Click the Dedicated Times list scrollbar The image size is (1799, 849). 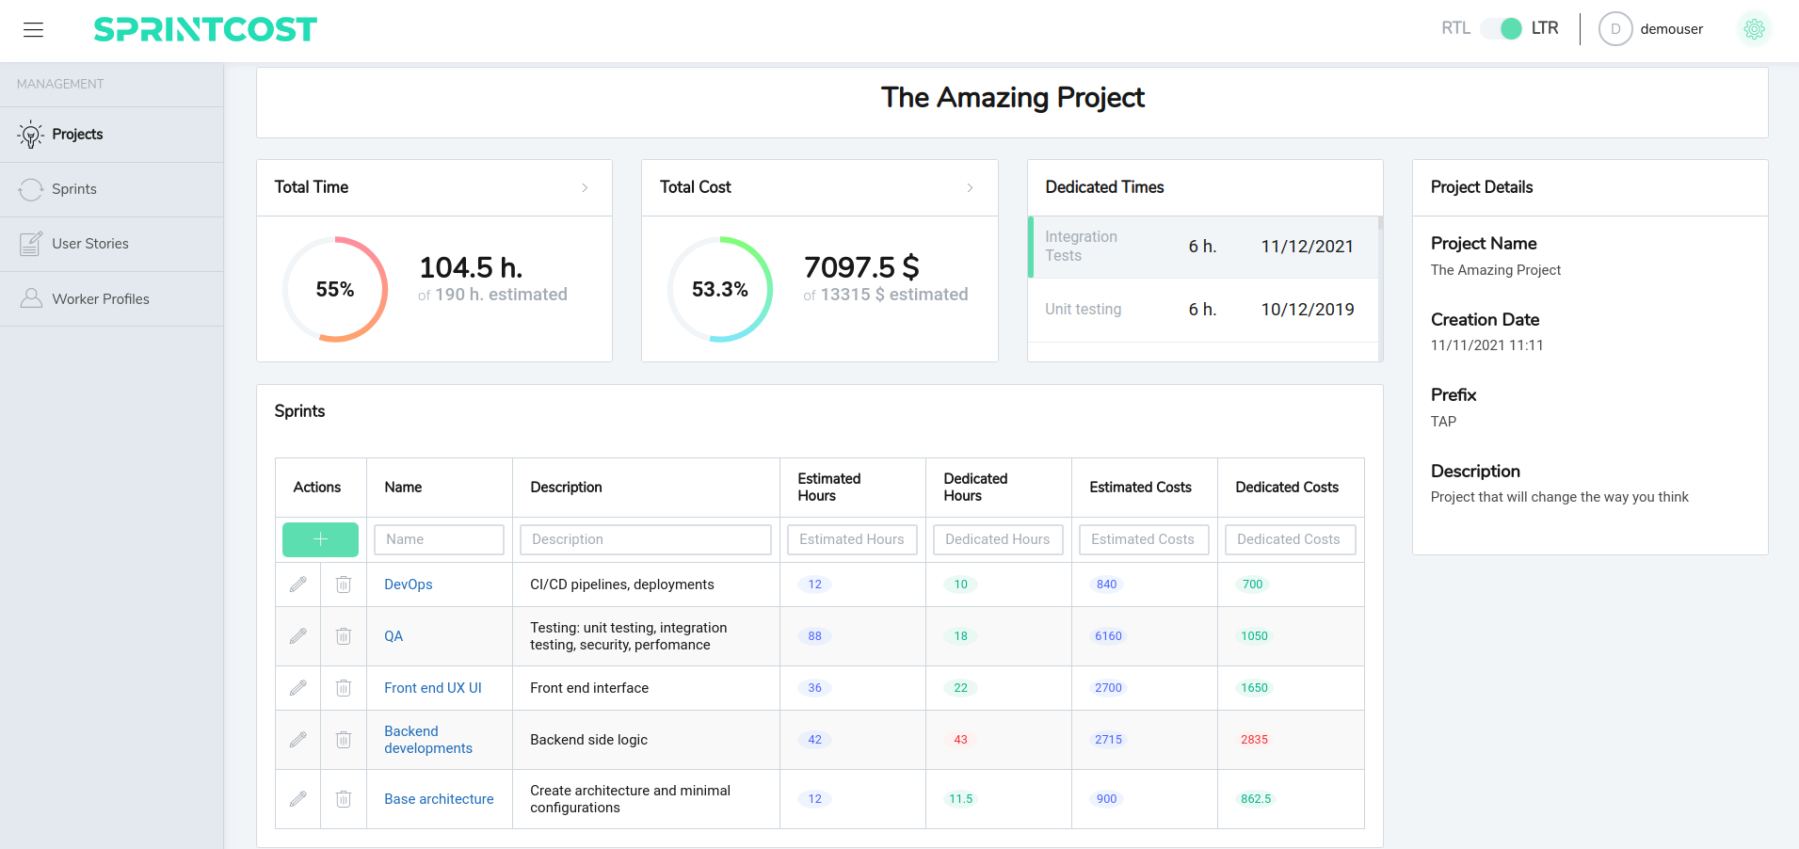(1380, 282)
